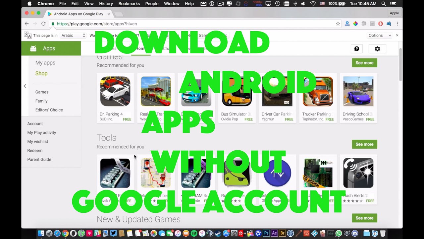Open the translate Options dropdown
The height and width of the screenshot is (239, 424).
(x=380, y=35)
